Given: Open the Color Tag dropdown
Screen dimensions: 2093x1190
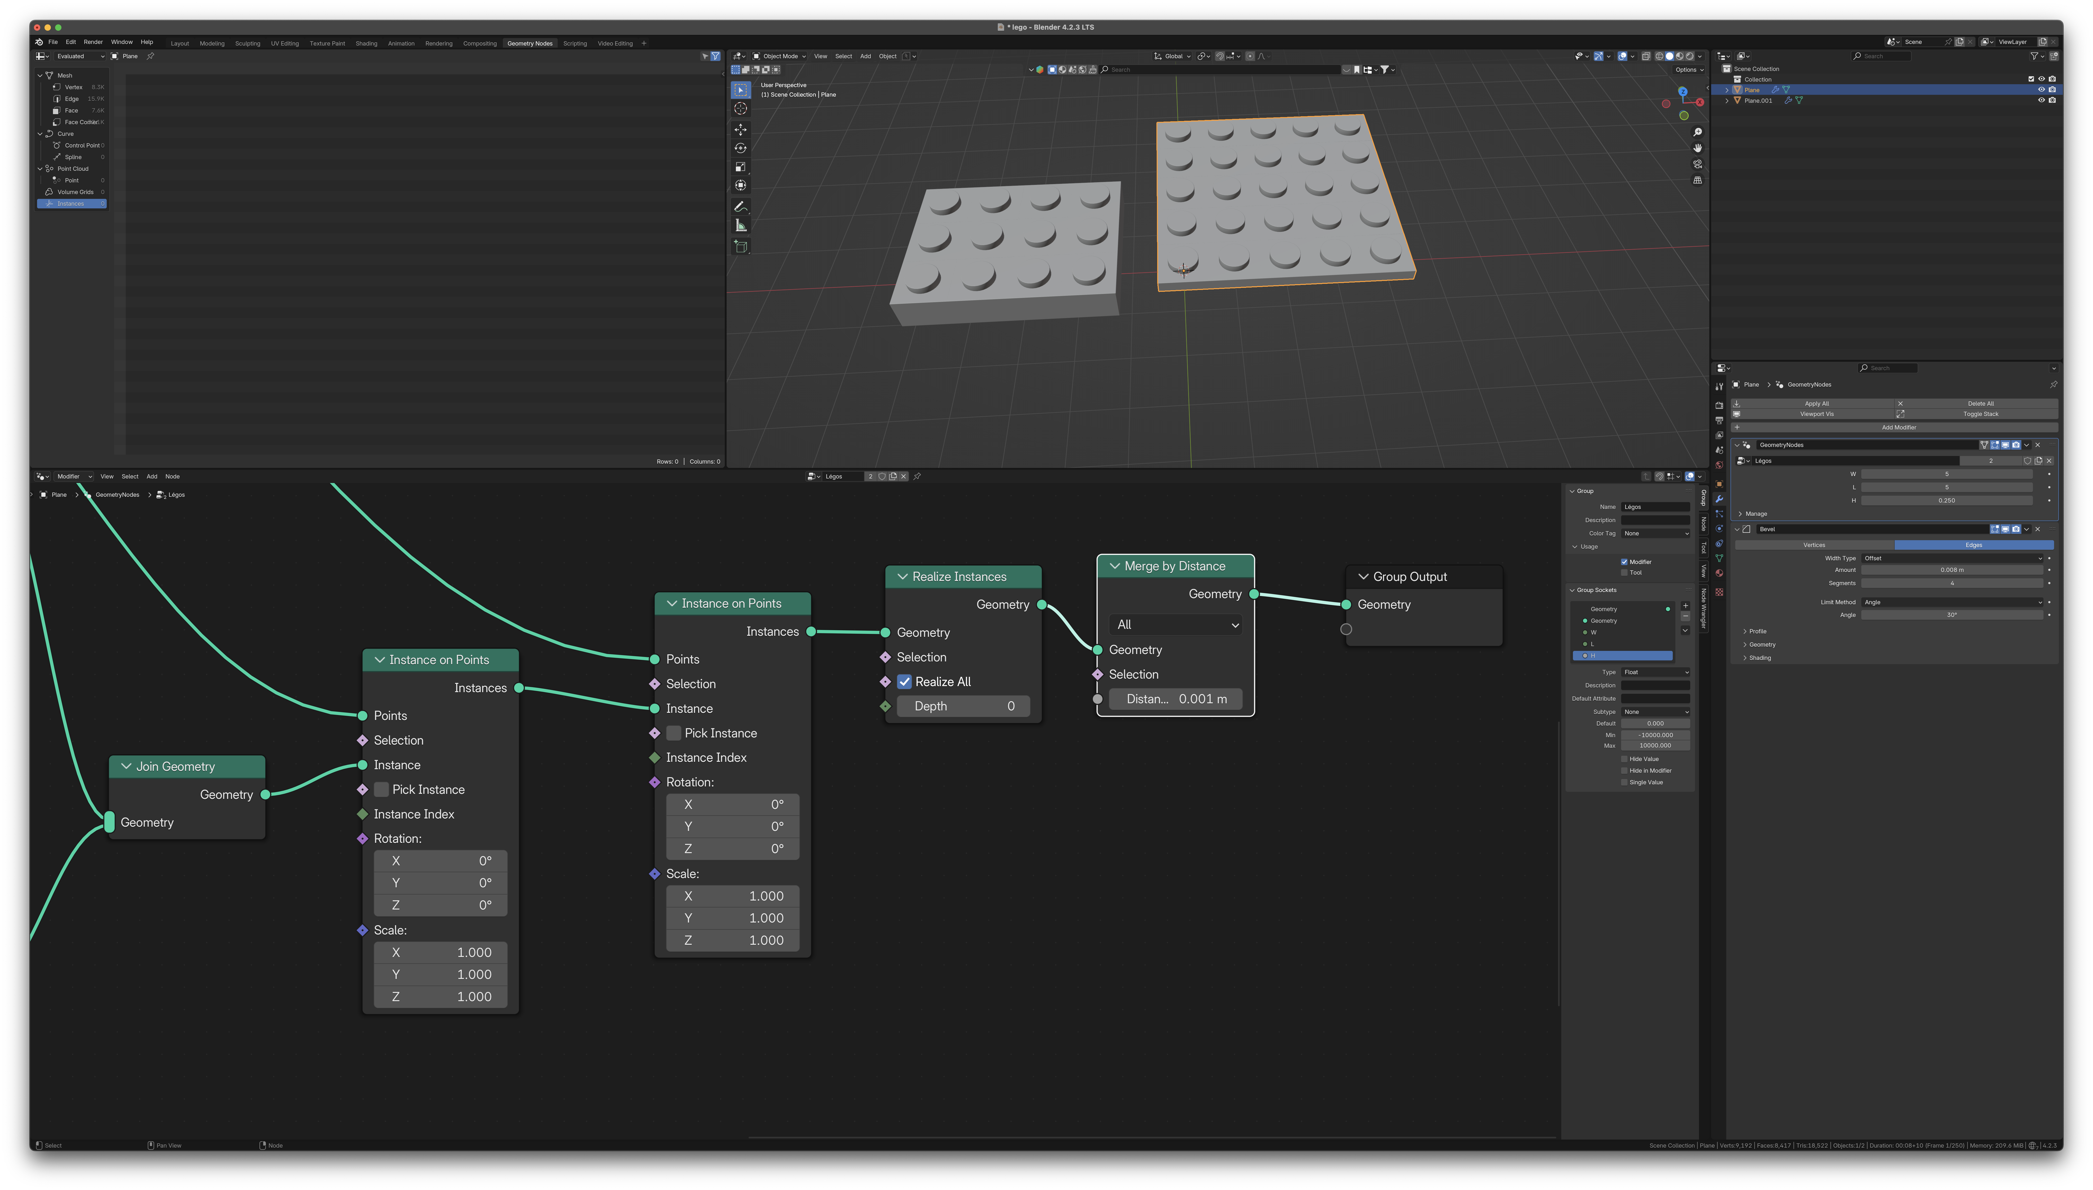Looking at the screenshot, I should (x=1656, y=534).
